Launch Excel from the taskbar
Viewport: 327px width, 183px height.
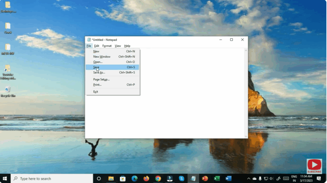(x=217, y=179)
